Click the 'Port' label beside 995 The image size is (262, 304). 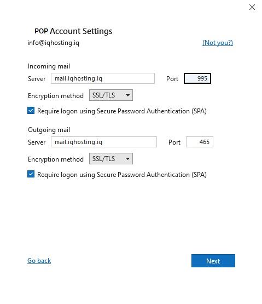click(x=172, y=79)
